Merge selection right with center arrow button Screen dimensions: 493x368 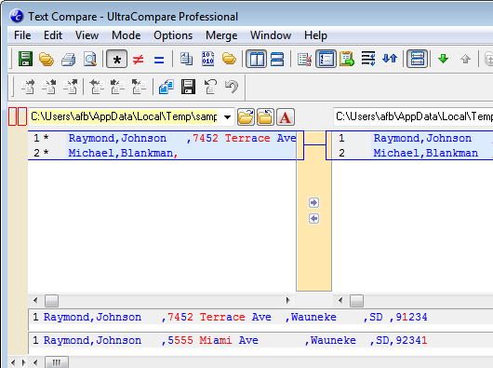tap(313, 202)
